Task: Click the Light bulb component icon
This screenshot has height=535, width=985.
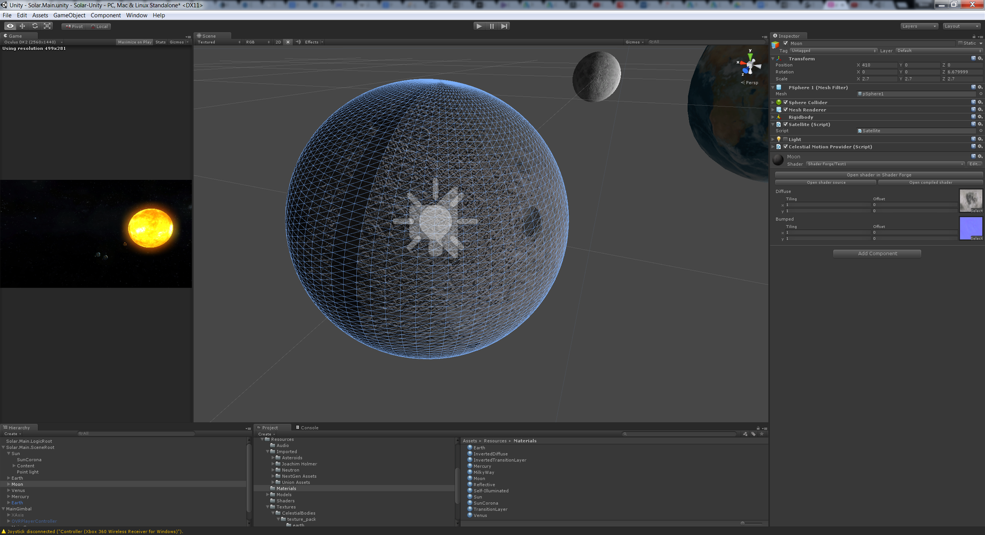Action: [779, 139]
